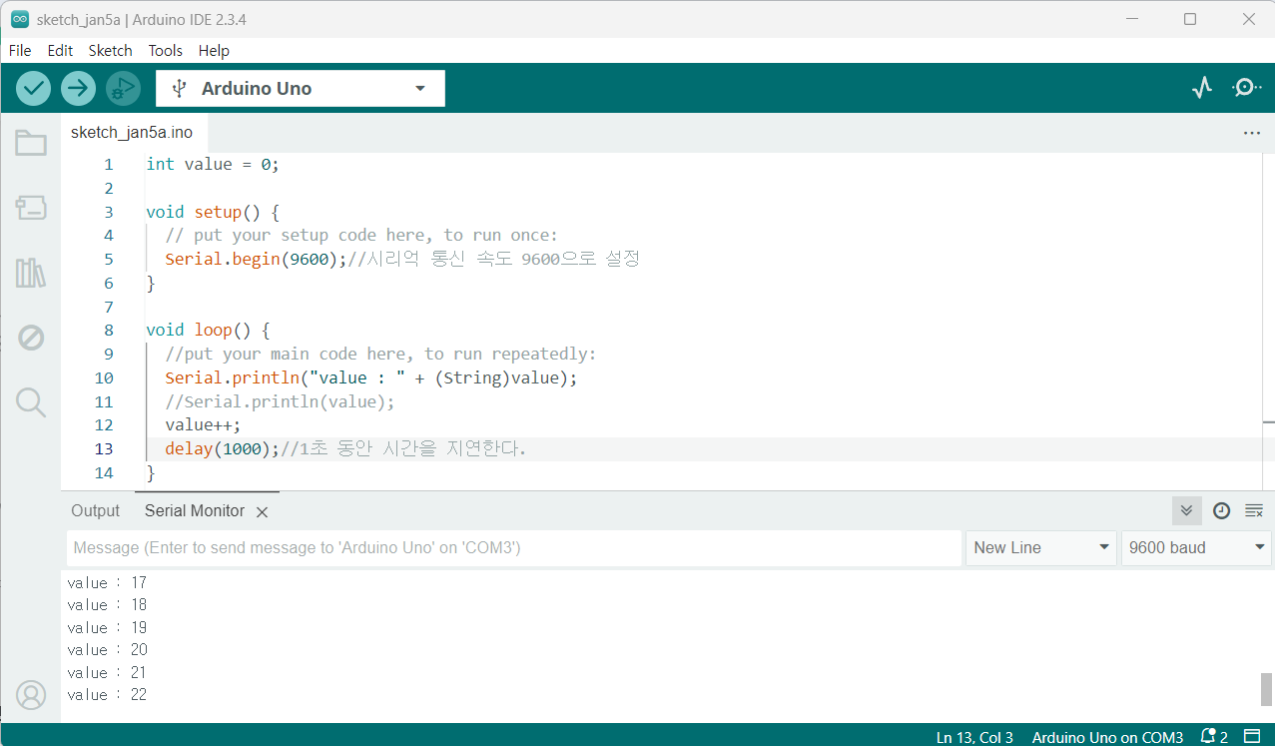Click line number 1 in gutter

click(108, 164)
